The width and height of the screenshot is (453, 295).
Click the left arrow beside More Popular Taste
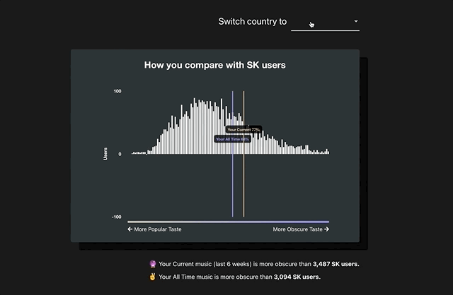[x=130, y=229]
